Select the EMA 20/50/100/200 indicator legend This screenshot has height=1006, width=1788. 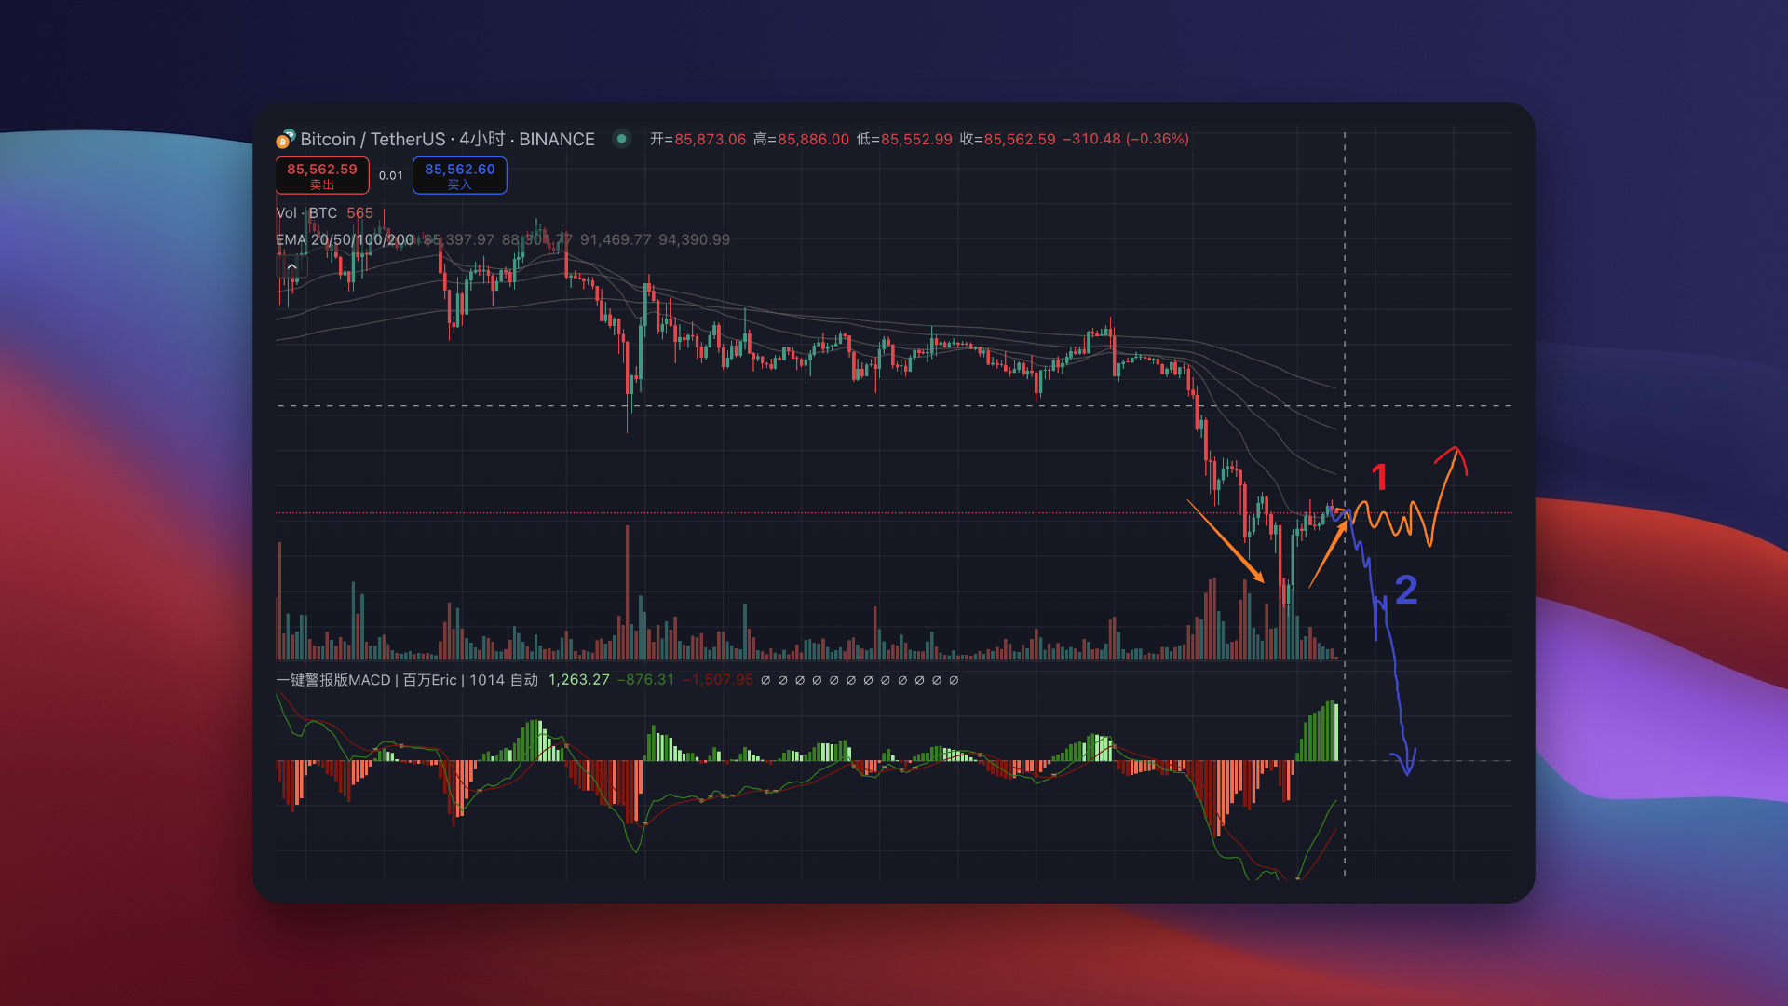pos(345,240)
